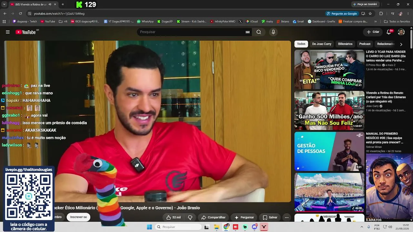Open the Ganho 500 Milhões/ano video thumbnail

(329, 110)
